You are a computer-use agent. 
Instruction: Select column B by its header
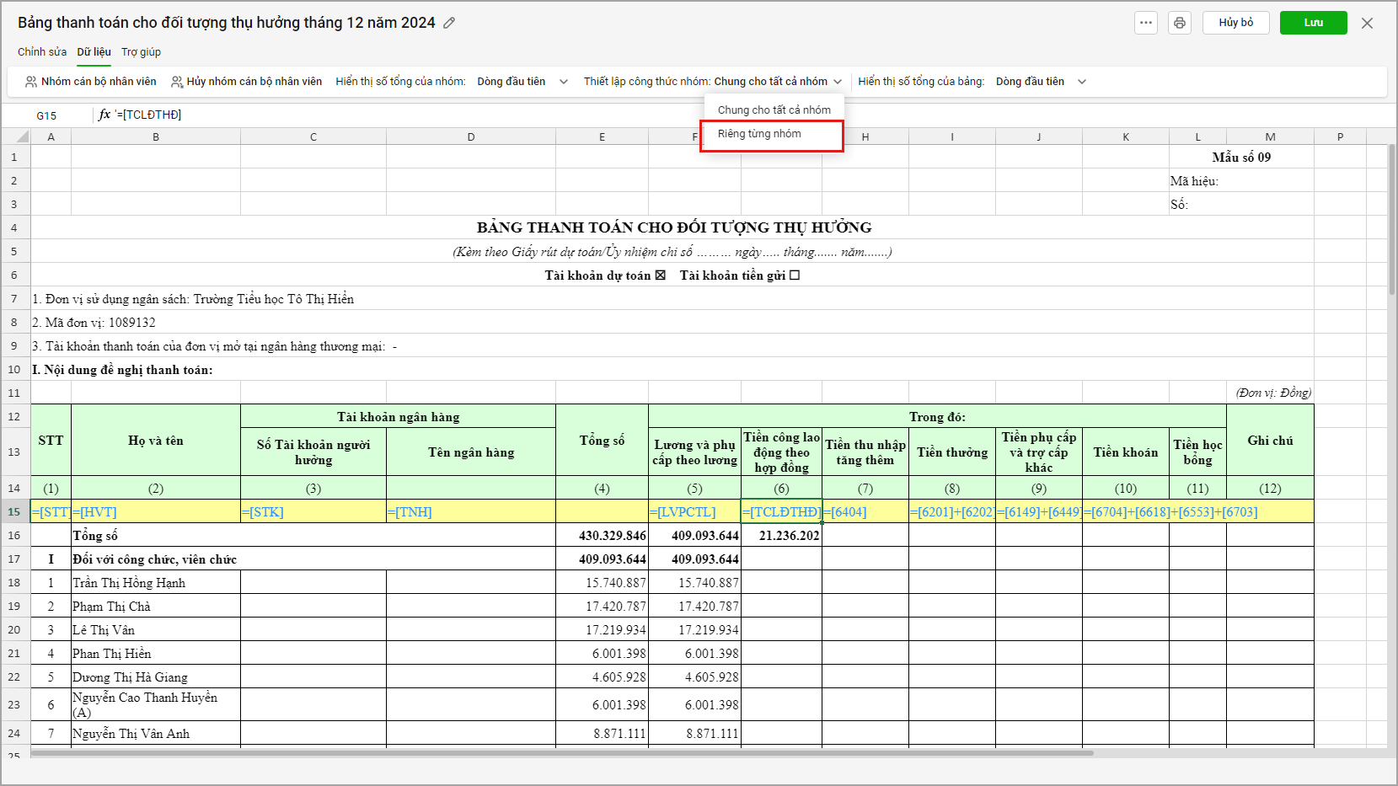point(156,136)
